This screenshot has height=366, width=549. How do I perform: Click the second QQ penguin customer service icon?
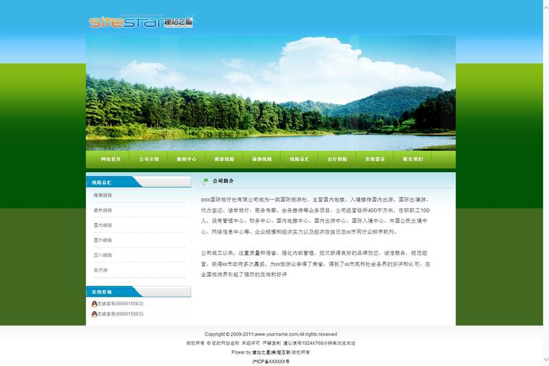94,314
